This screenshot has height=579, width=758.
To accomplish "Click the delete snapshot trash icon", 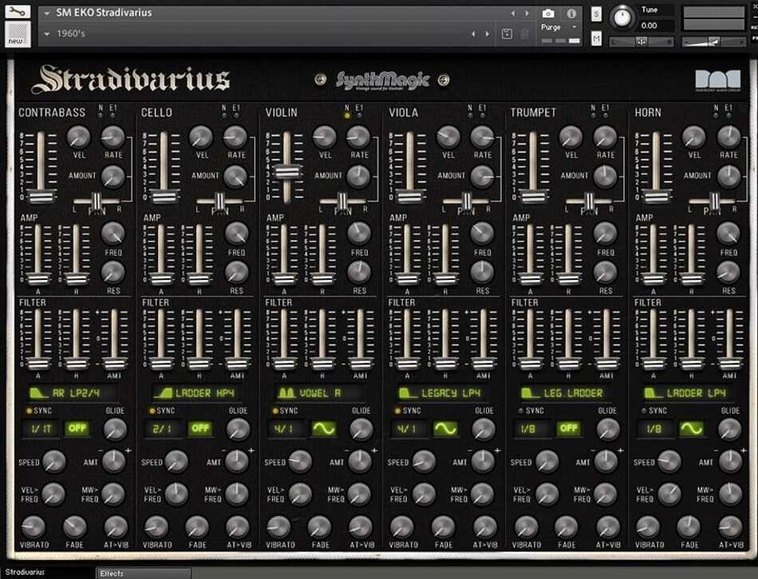I will 524,33.
